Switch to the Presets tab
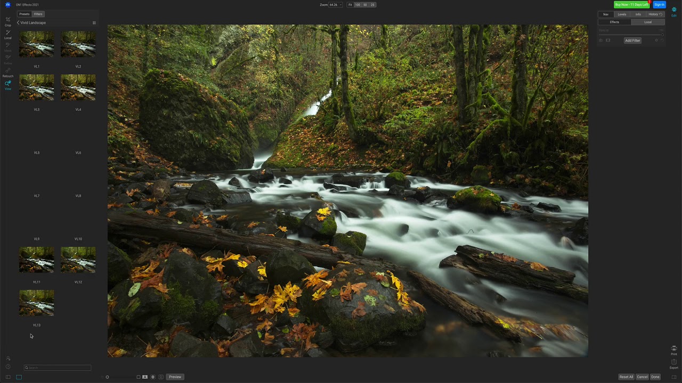This screenshot has width=682, height=383. tap(24, 14)
